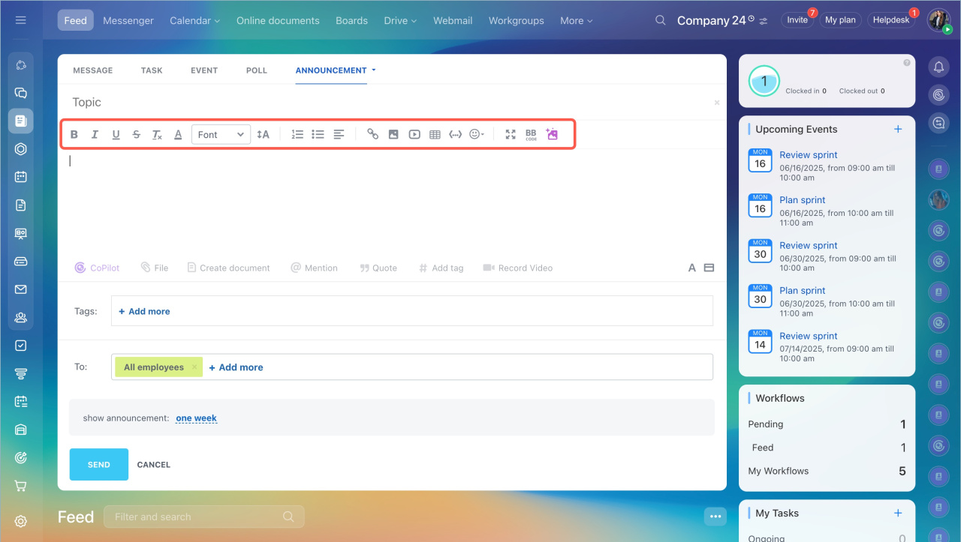The image size is (961, 542).
Task: Click the Send button
Action: (x=98, y=465)
